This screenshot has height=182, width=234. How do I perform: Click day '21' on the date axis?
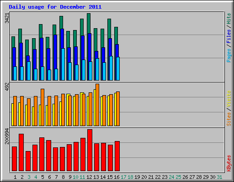pos(151,177)
